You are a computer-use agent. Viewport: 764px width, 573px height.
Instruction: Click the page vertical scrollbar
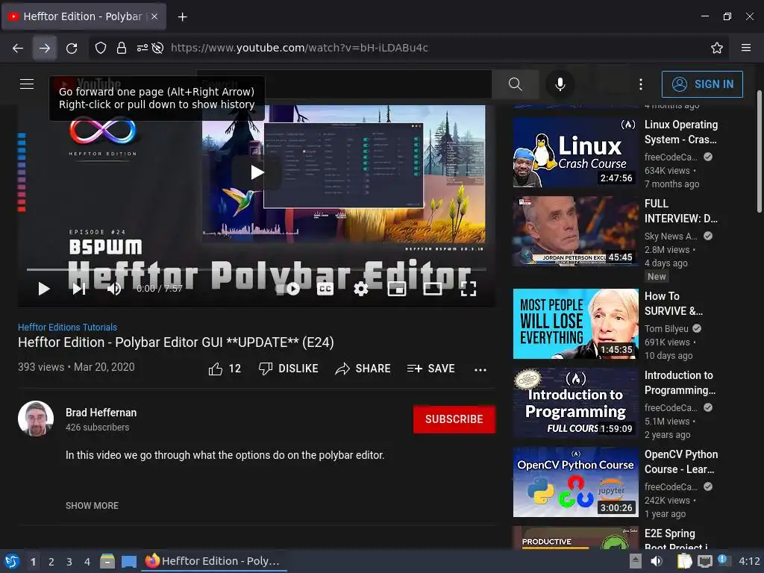pyautogui.click(x=759, y=151)
